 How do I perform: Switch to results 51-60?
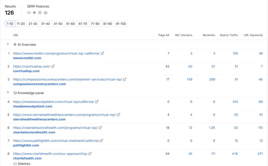[x=70, y=24]
